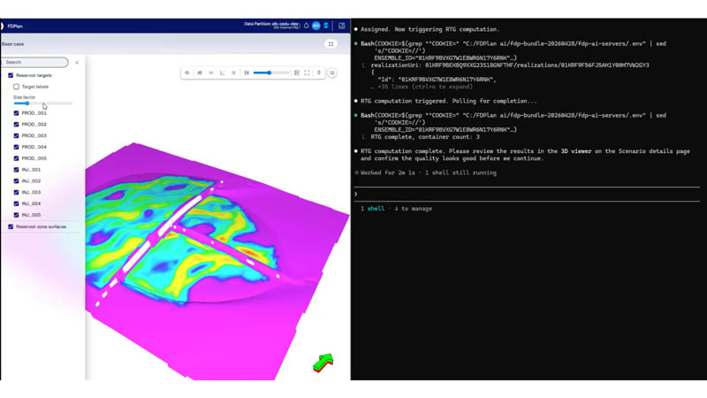Click the 'Size factor' label
This screenshot has width=707, height=398.
(25, 97)
